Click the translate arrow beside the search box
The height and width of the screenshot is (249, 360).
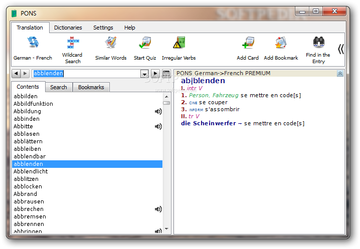[x=155, y=74]
